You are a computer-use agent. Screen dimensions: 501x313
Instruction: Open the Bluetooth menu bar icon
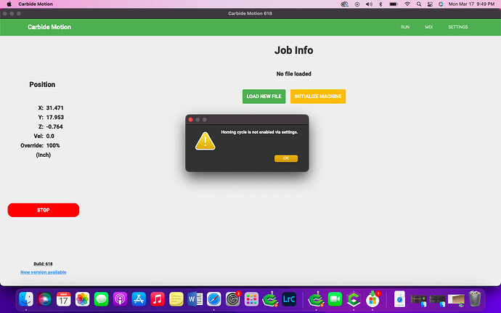[x=380, y=4]
